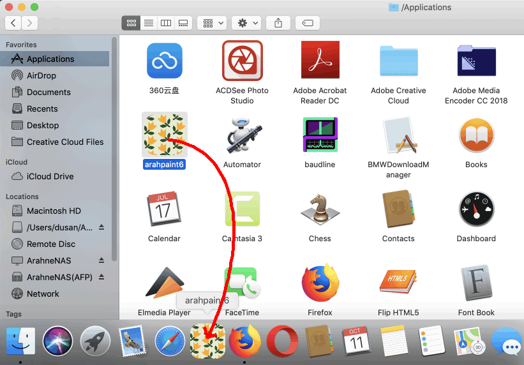This screenshot has width=524, height=365.
Task: Select the arahpaint6 app in Finder
Action: pos(164,135)
